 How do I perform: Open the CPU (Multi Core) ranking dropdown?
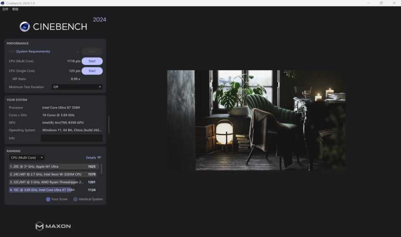click(x=27, y=158)
